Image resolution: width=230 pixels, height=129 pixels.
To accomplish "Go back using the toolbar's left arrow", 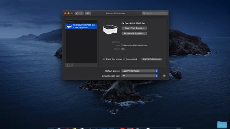I will tap(77, 13).
